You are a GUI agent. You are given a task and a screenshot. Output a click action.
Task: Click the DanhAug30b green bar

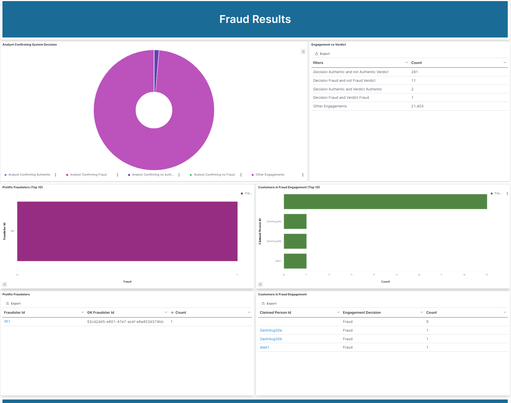[295, 241]
